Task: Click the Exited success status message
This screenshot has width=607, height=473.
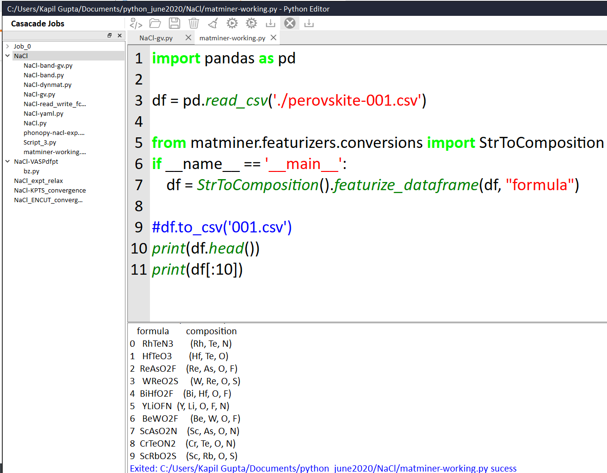Action: pos(323,468)
